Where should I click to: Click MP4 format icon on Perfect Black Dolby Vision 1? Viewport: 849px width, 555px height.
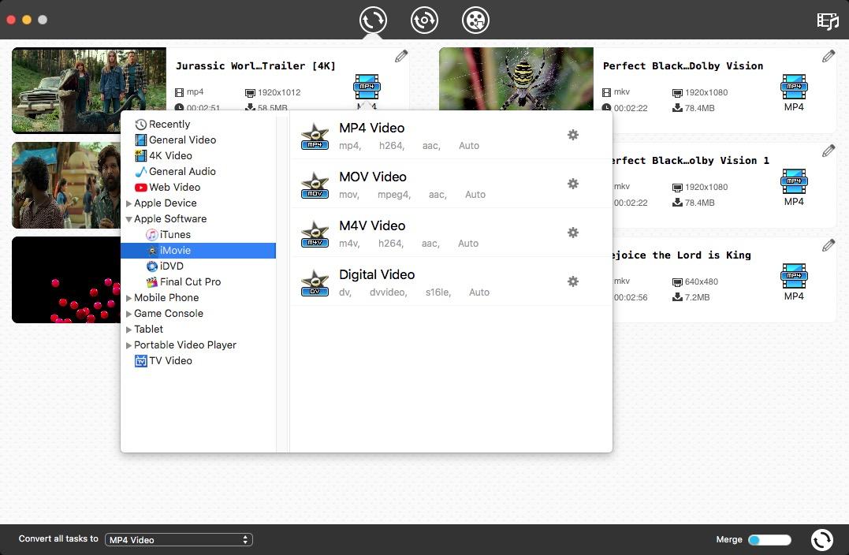point(794,181)
